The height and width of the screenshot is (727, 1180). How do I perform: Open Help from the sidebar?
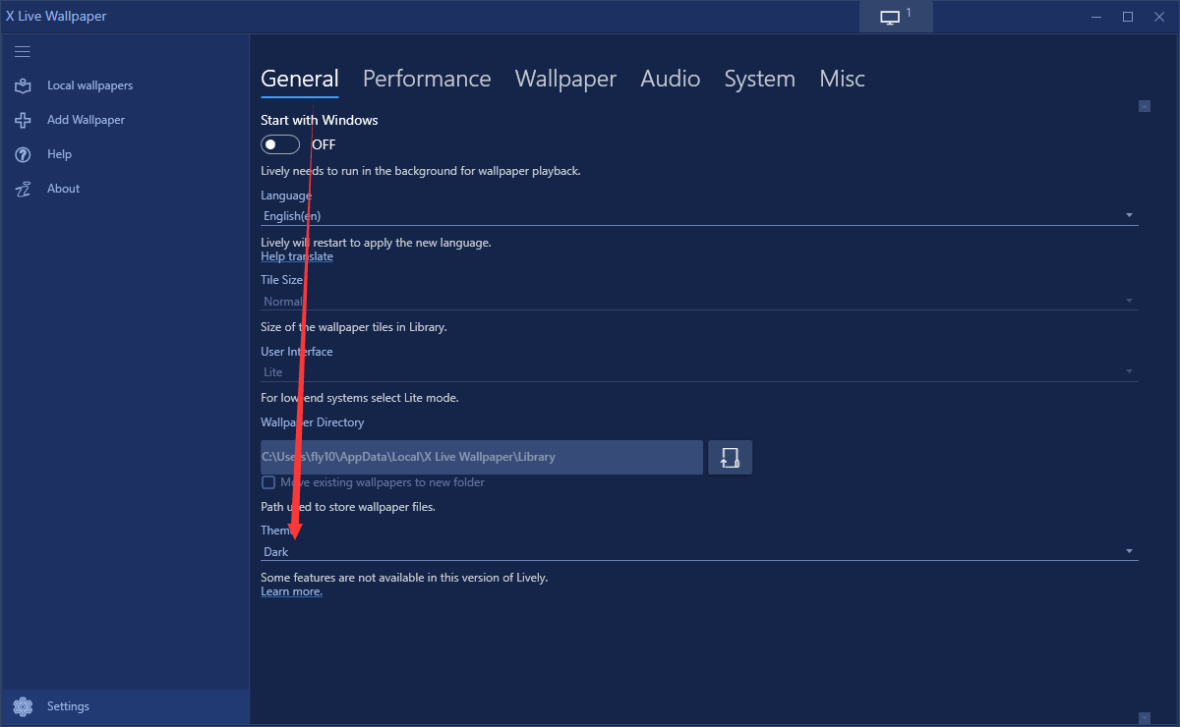(59, 154)
